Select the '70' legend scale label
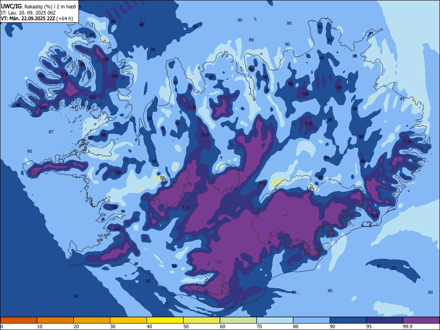Screen dimensions: 440x330 [259, 326]
